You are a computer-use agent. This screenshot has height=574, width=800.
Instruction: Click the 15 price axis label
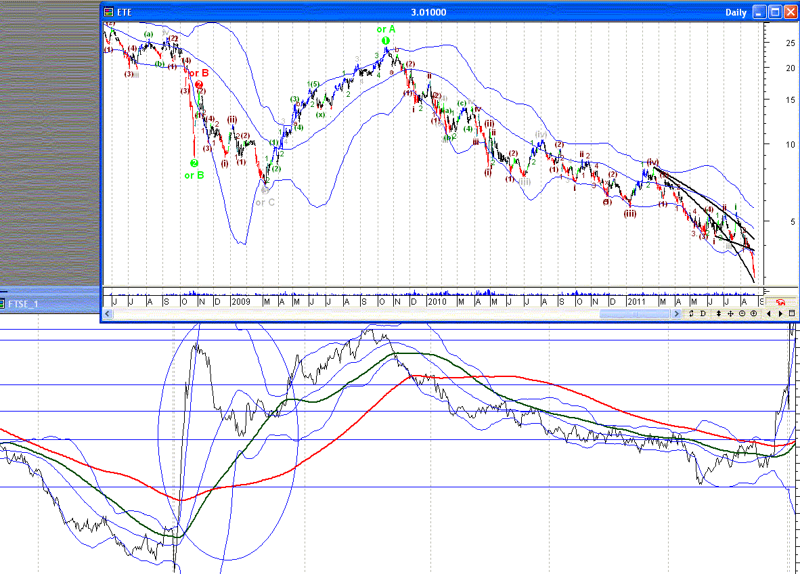(791, 100)
